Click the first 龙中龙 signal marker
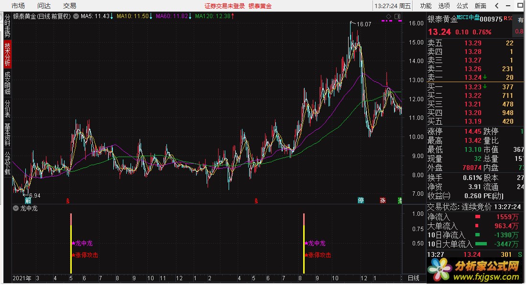This screenshot has width=527, height=285. 82,243
